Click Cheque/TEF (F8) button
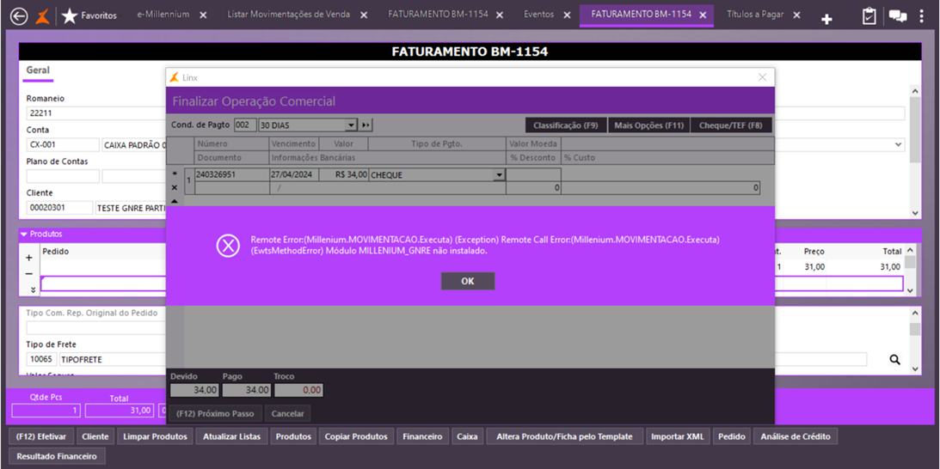The width and height of the screenshot is (940, 469). [x=731, y=125]
